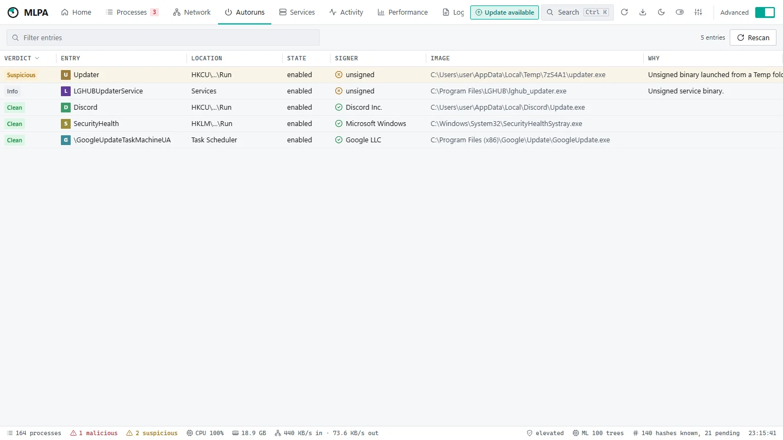The image size is (783, 440).
Task: Click the MLPA logo icon
Action: pos(13,12)
